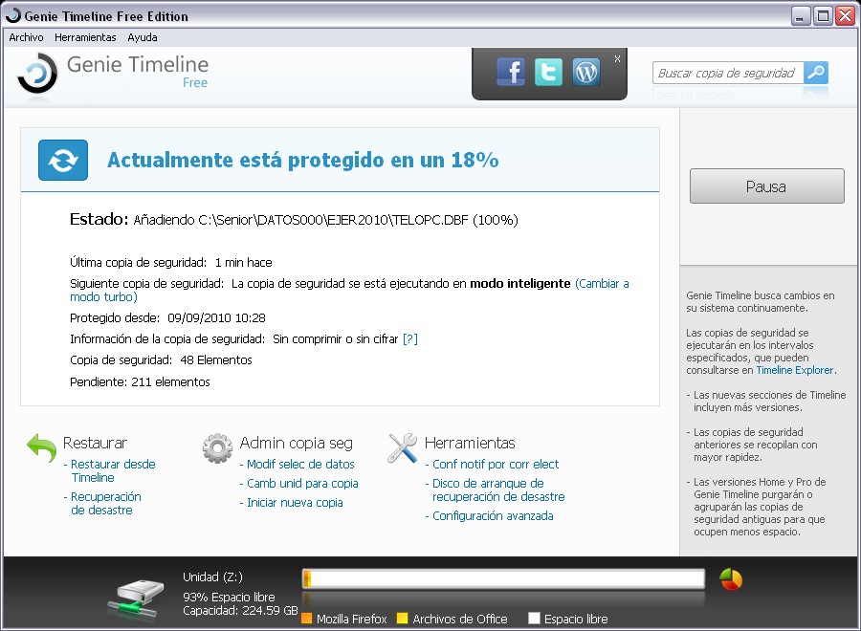
Task: Close the Genie Timeline window
Action: [x=845, y=16]
